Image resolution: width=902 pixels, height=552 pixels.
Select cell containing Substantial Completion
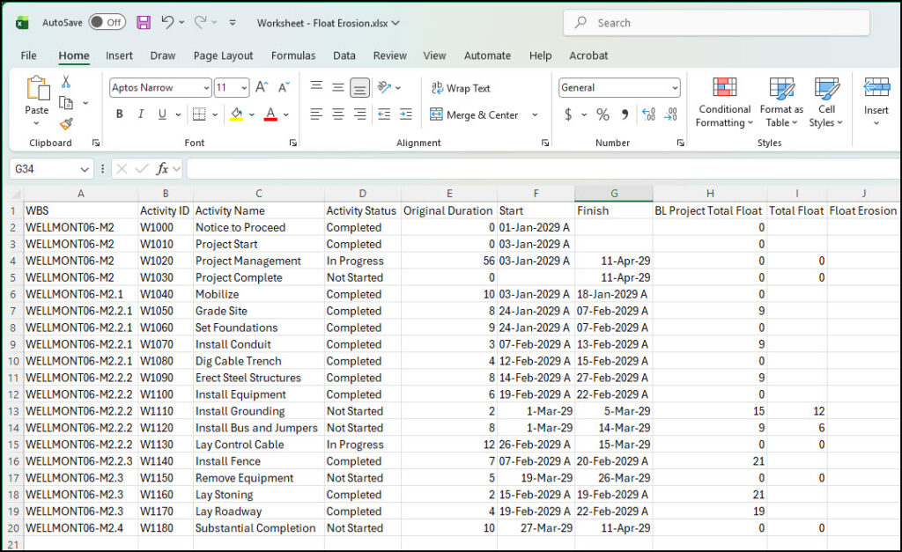[x=259, y=528]
